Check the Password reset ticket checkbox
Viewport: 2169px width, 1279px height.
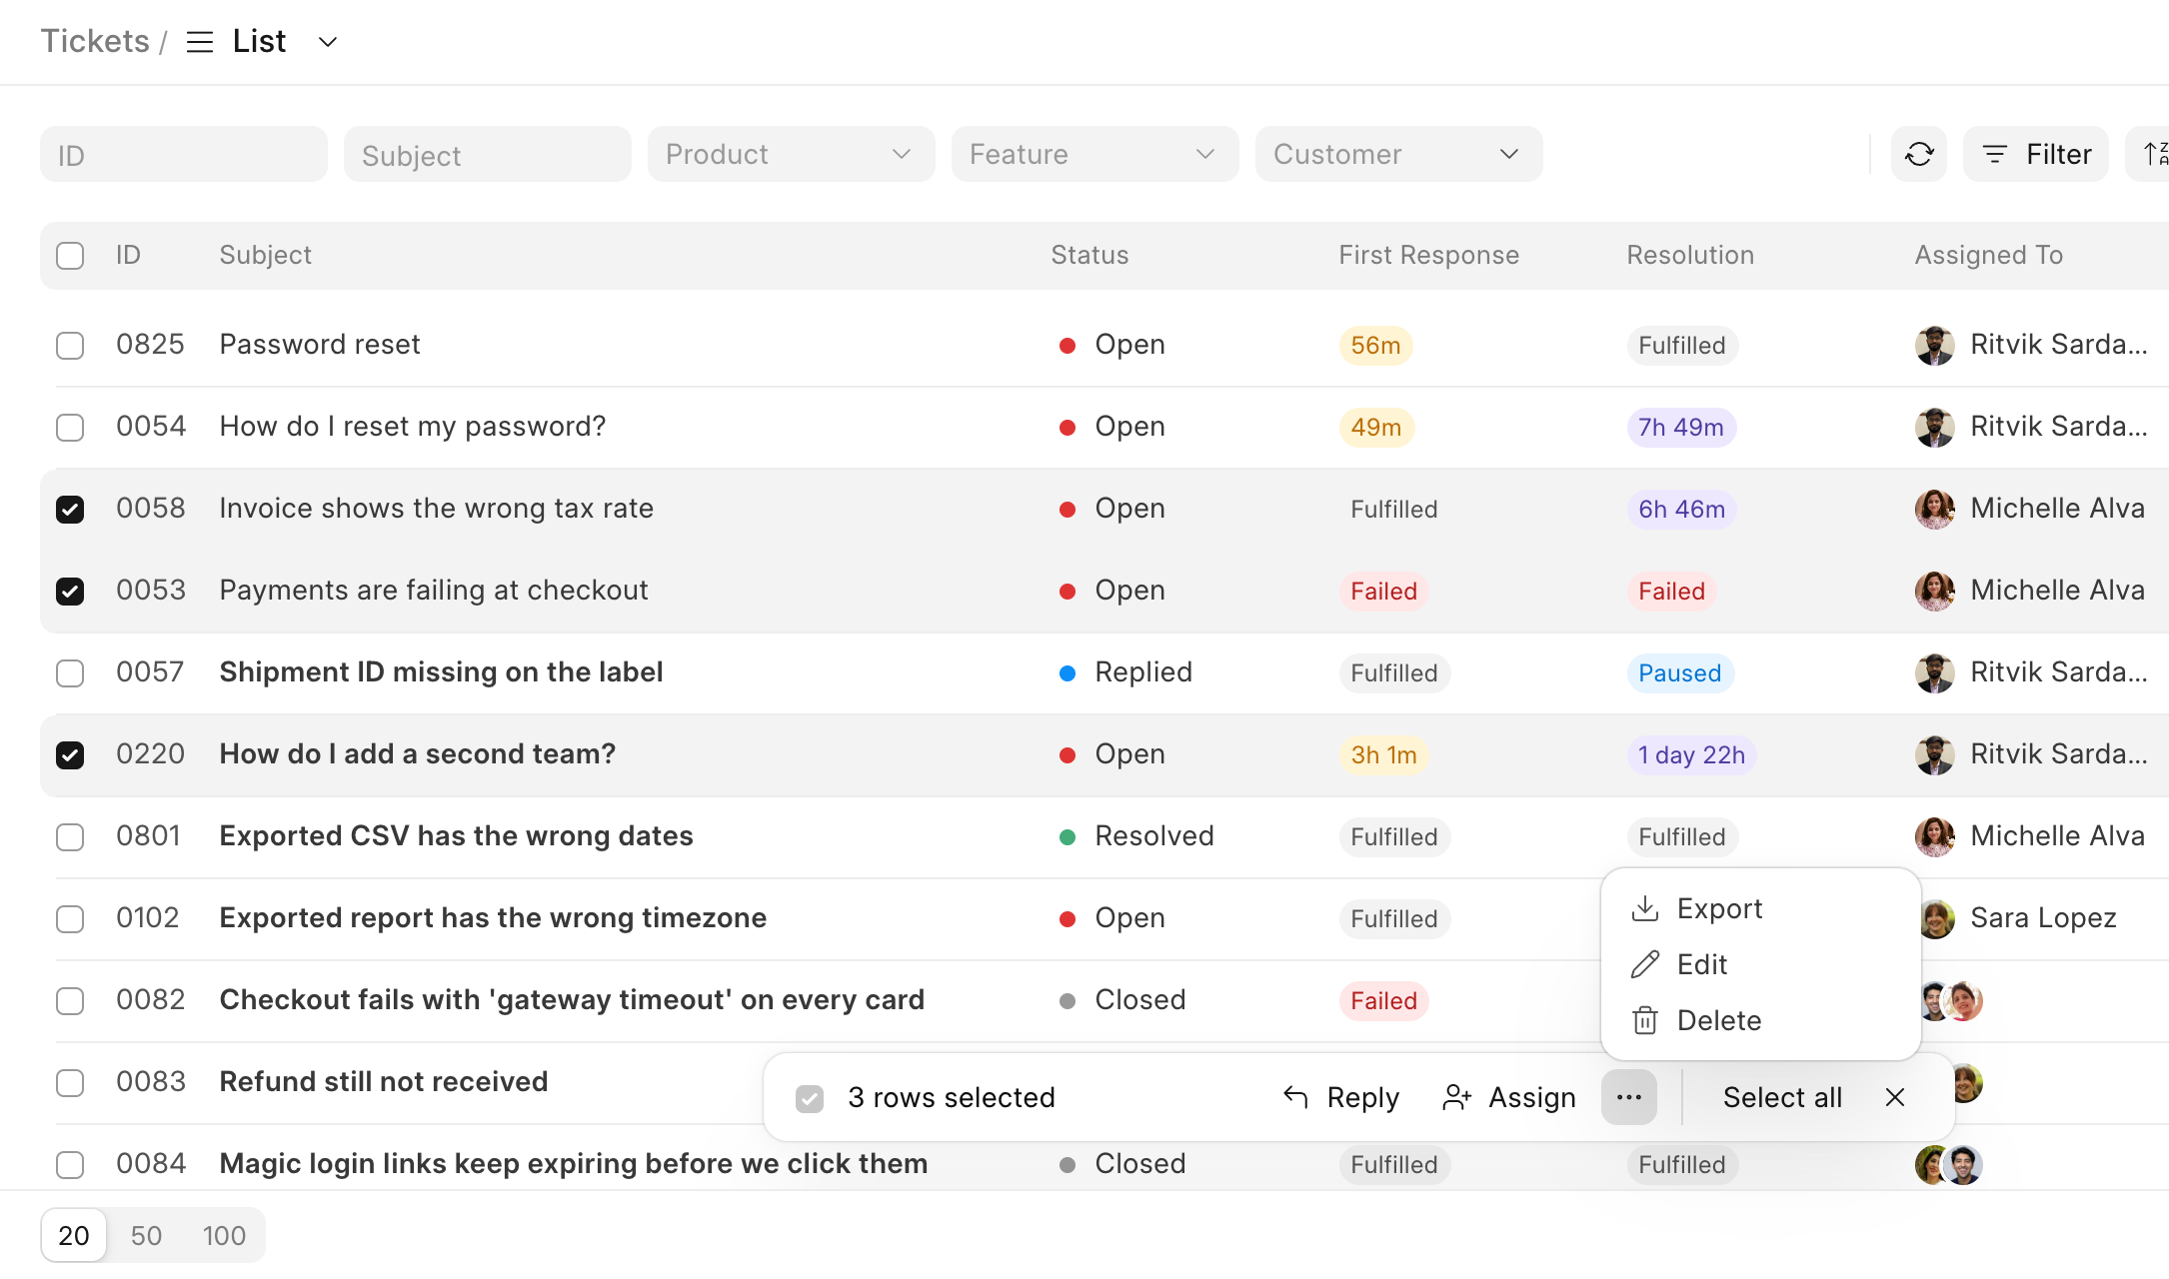coord(70,346)
